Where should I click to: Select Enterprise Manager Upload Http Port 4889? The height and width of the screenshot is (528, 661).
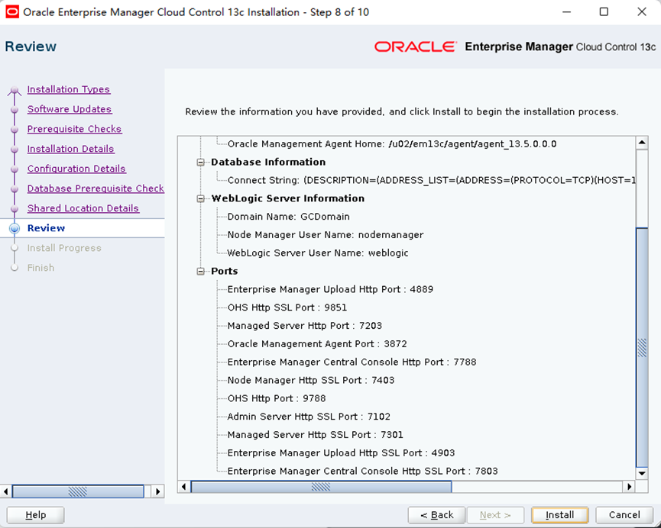(x=330, y=289)
